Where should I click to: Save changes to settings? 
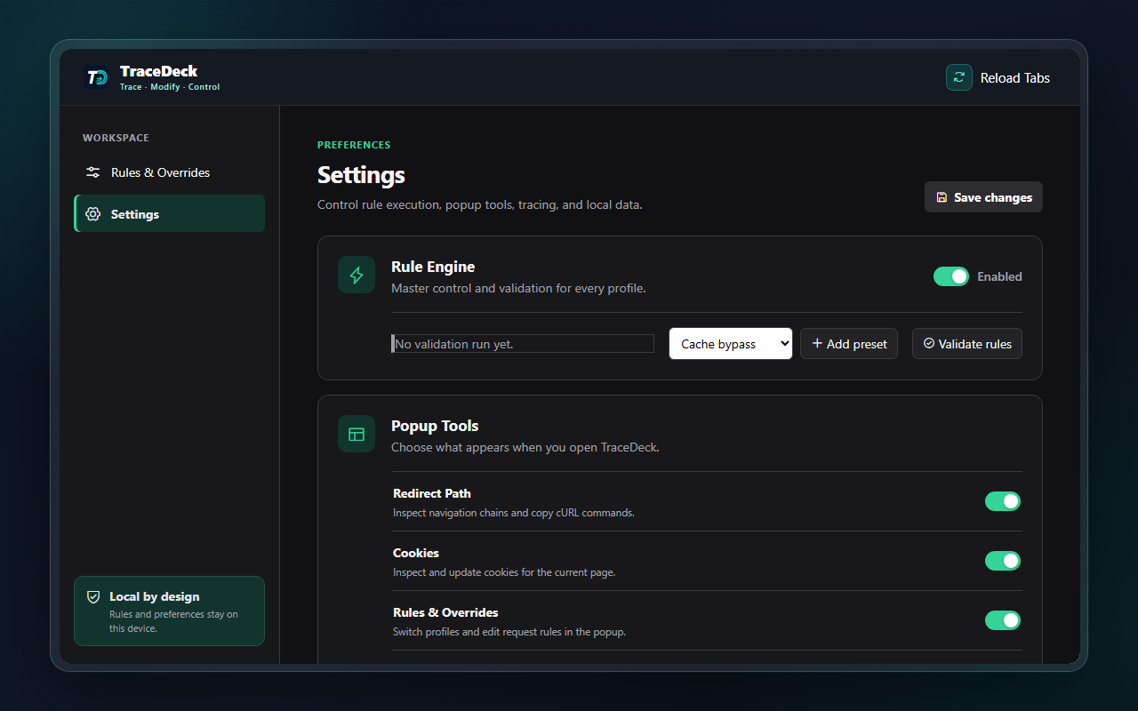pos(983,197)
